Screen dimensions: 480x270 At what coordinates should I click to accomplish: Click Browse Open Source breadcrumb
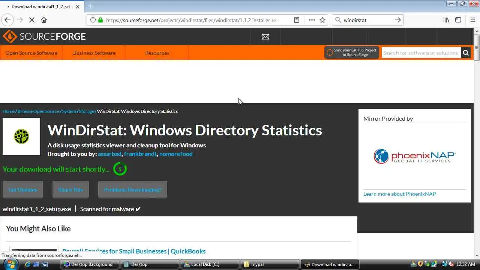[39, 111]
